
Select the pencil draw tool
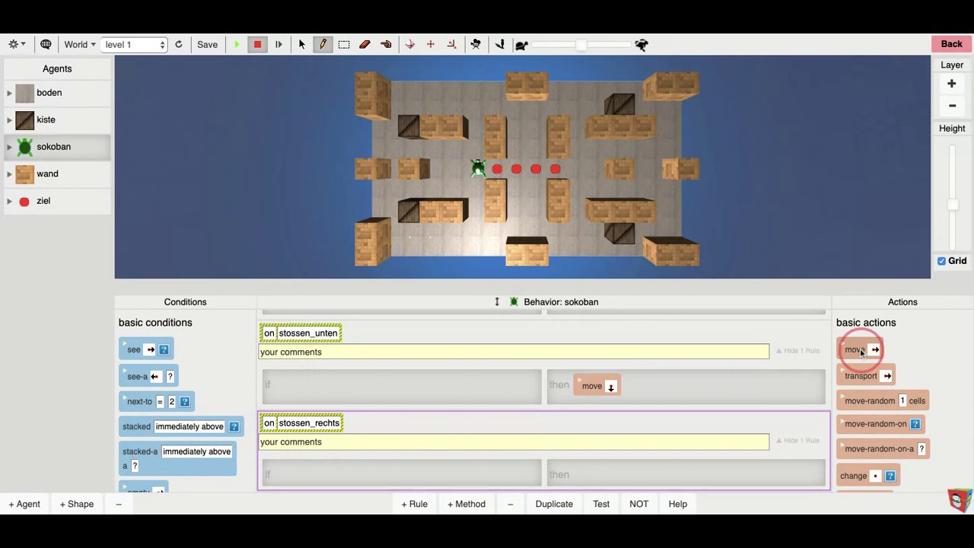pos(323,44)
